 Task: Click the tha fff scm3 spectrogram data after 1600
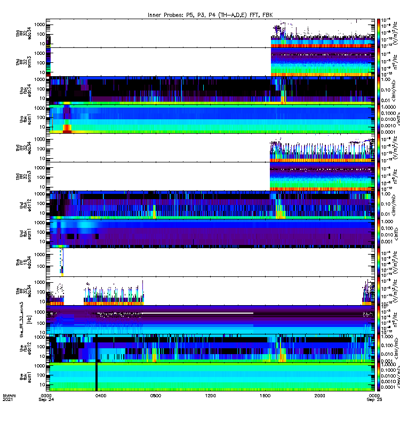pyautogui.click(x=323, y=62)
